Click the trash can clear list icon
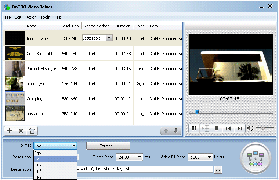The height and width of the screenshot is (180, 279). click(x=32, y=131)
